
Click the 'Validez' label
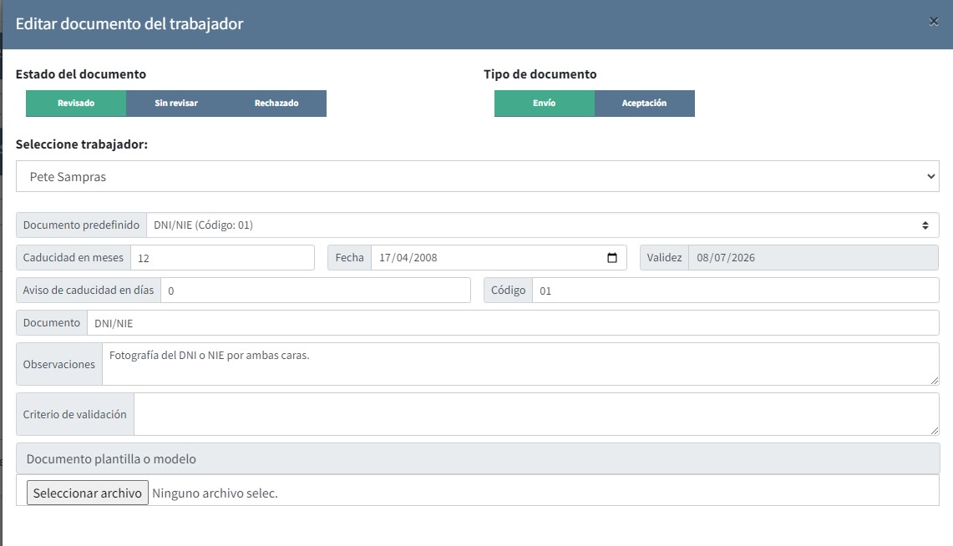coord(664,257)
